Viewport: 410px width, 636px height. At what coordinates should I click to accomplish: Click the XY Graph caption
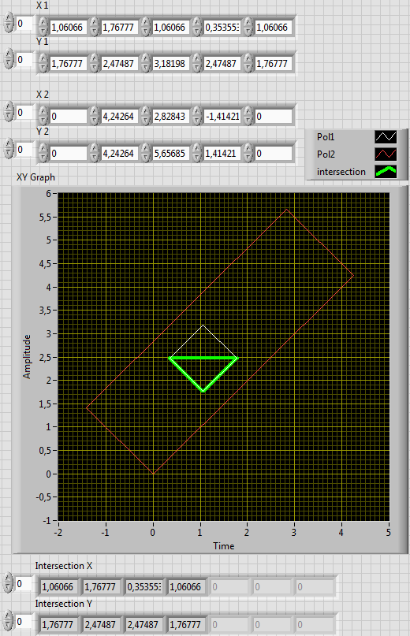tap(35, 177)
